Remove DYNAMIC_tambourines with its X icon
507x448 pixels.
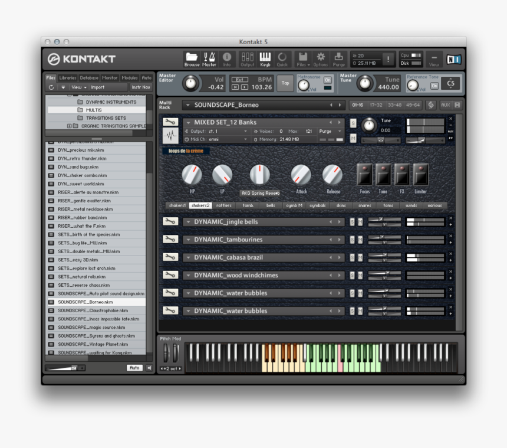(x=451, y=236)
